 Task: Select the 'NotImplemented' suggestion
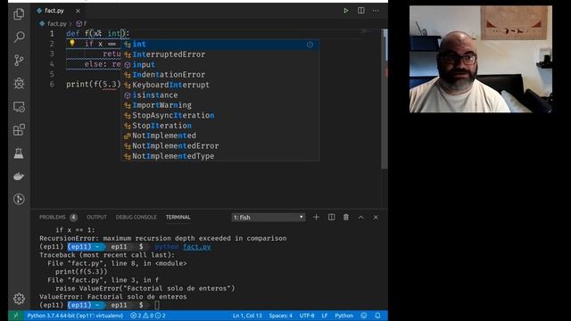click(220, 136)
